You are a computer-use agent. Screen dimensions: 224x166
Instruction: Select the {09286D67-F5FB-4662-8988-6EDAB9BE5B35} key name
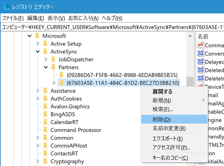pyautogui.click(x=122, y=75)
